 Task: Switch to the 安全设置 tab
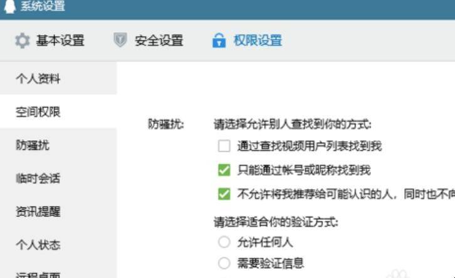point(149,40)
